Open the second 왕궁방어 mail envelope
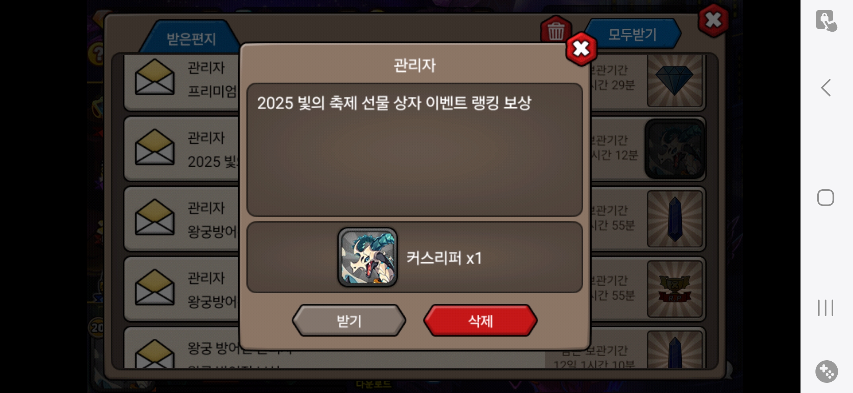The width and height of the screenshot is (853, 393). click(155, 287)
